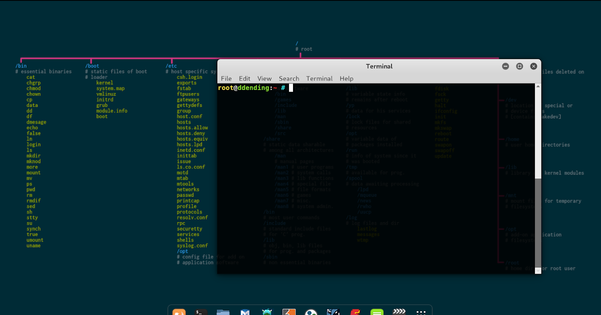Click at the terminal command prompt cursor
The image size is (601, 315).
click(291, 88)
